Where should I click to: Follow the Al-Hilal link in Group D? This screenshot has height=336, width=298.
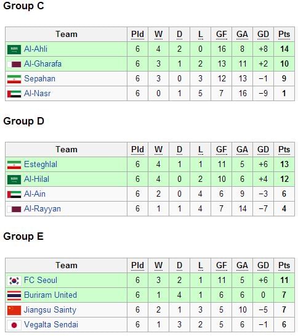pos(36,179)
